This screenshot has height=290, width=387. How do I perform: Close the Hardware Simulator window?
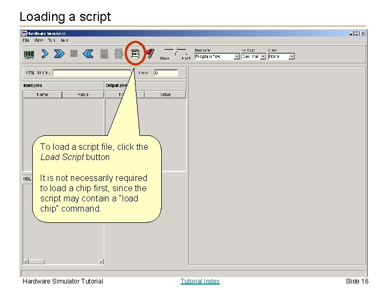[363, 33]
